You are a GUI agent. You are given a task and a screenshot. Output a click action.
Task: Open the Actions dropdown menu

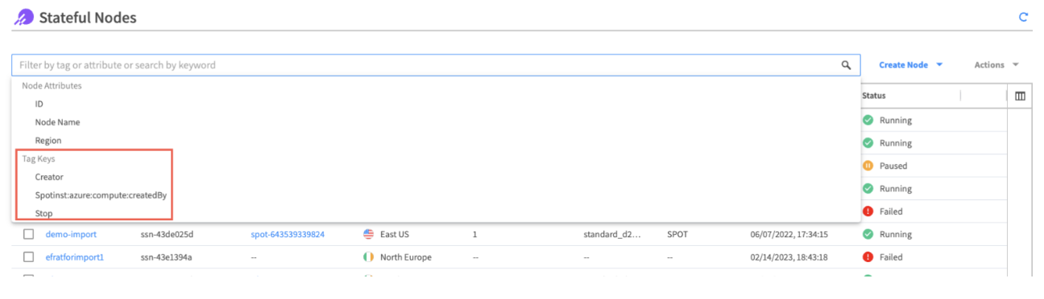[996, 65]
